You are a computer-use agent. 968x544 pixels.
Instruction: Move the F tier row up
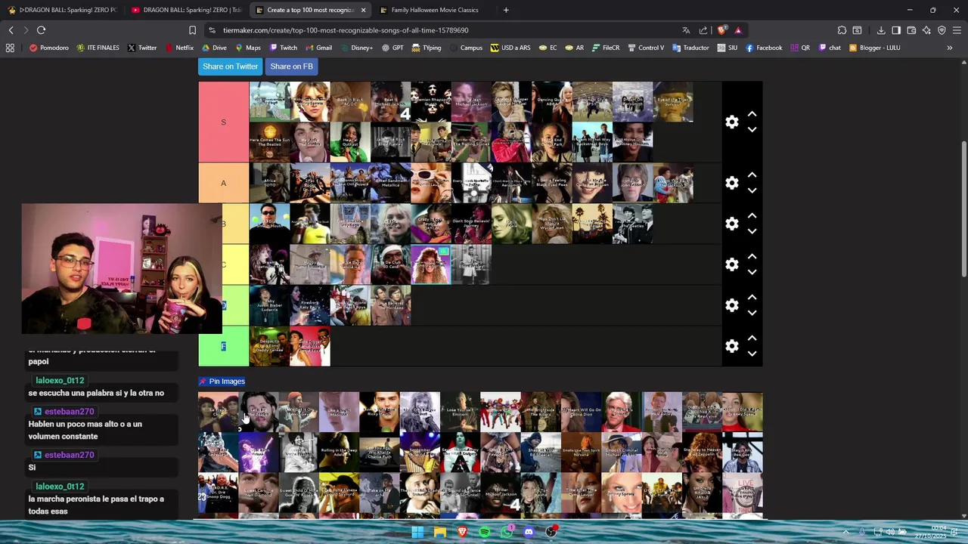pyautogui.click(x=752, y=338)
